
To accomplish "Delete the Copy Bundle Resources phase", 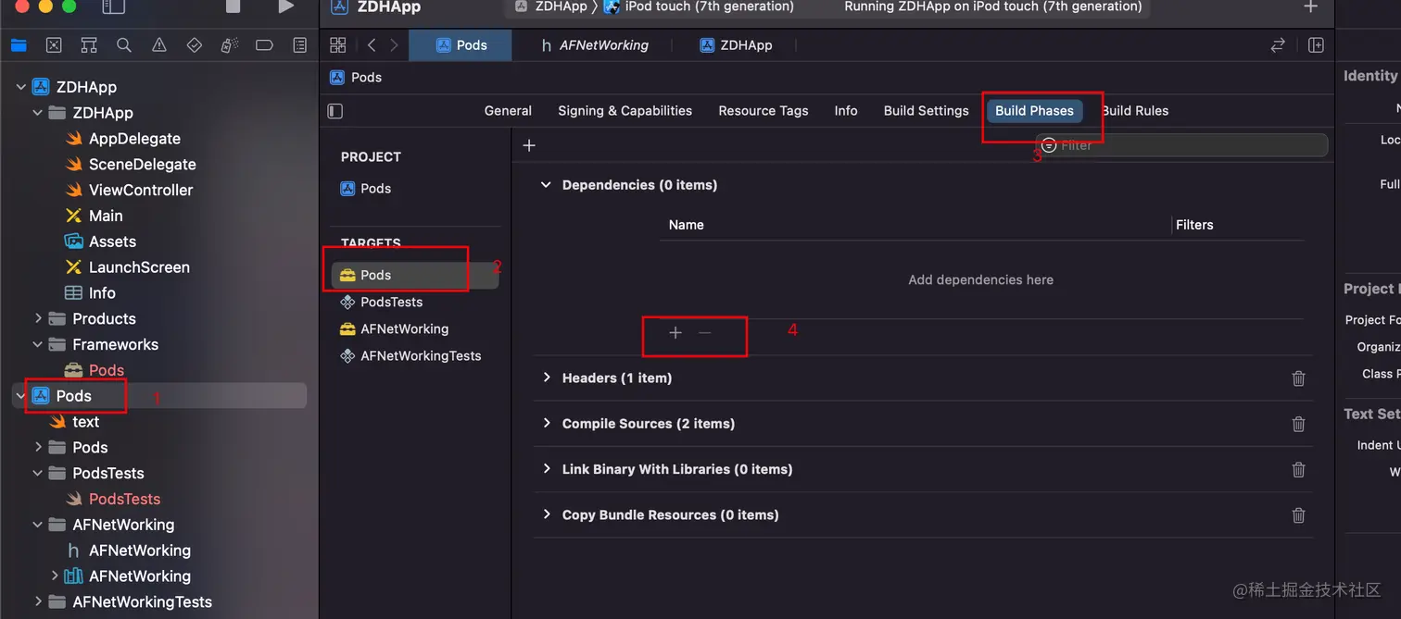I will tap(1298, 515).
